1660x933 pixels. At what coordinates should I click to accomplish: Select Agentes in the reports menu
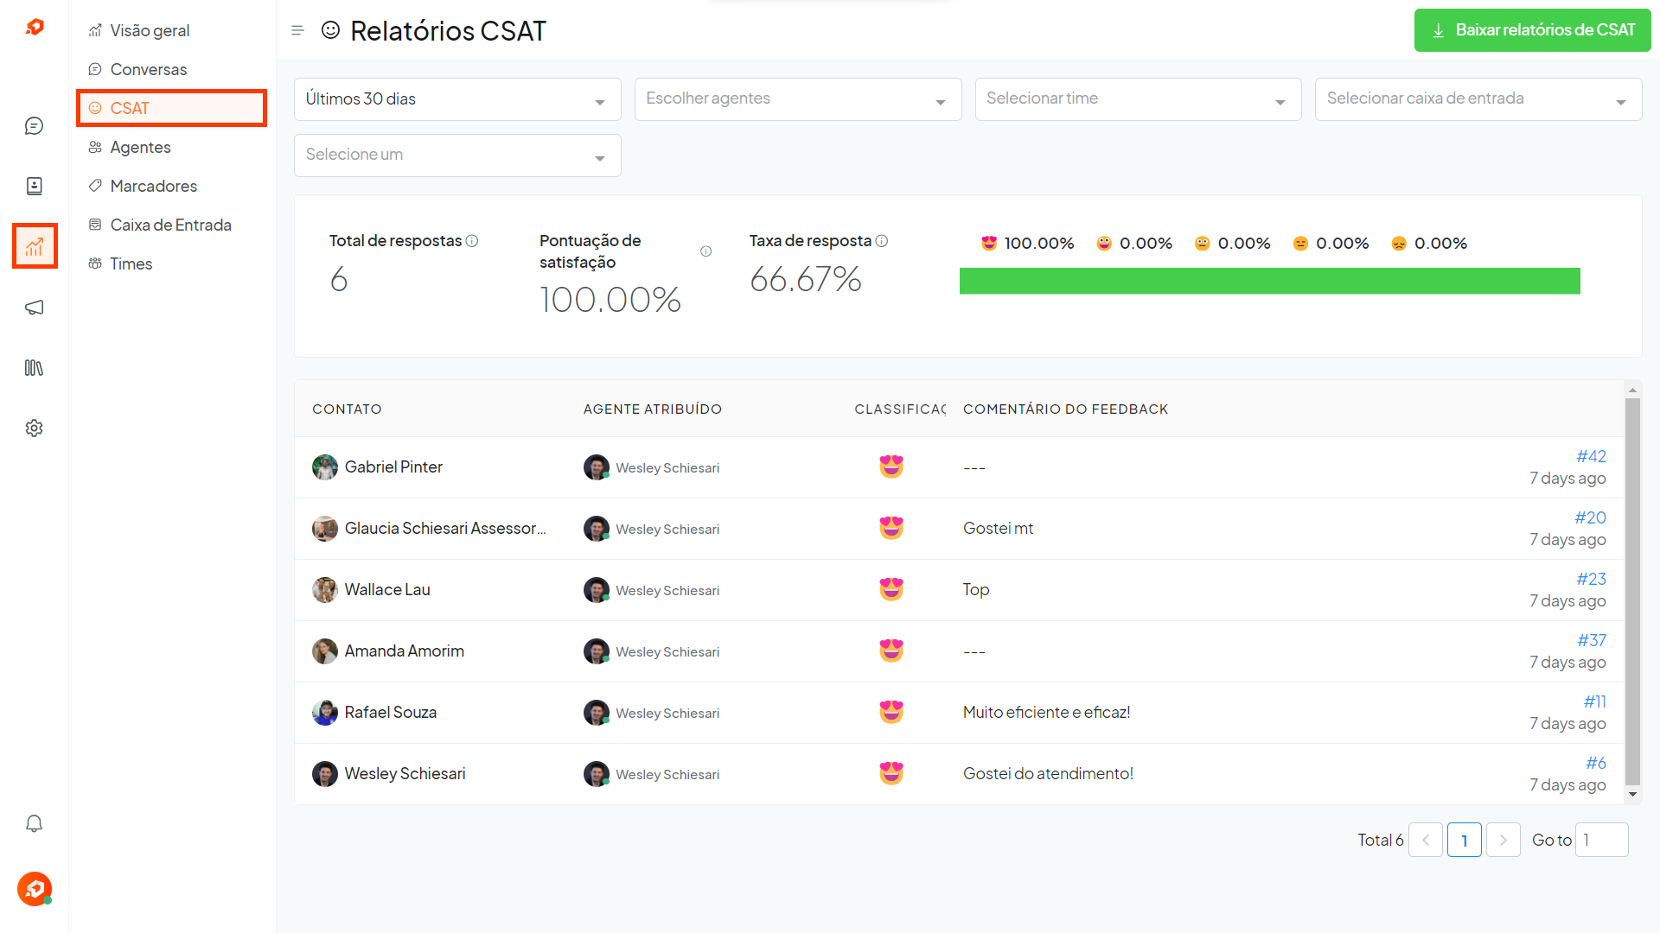(140, 148)
